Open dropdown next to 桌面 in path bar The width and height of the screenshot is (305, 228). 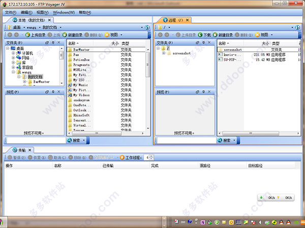[24, 27]
